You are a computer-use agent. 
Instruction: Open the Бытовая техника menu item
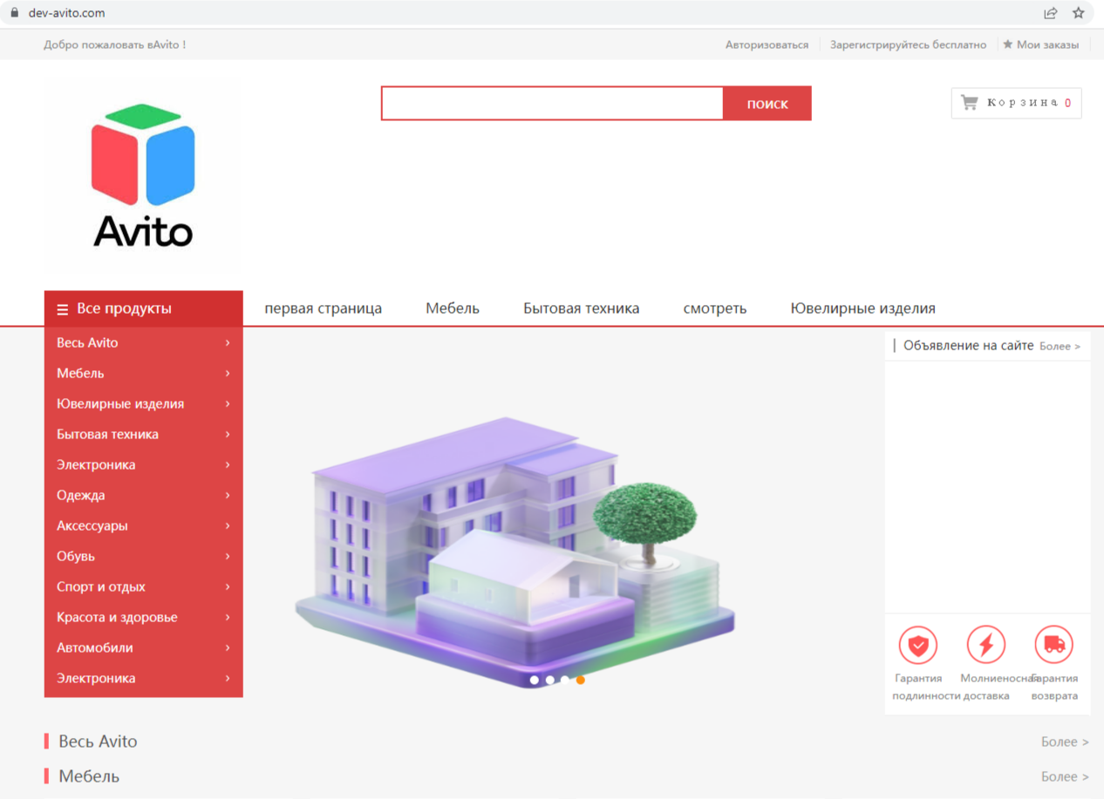(x=581, y=308)
